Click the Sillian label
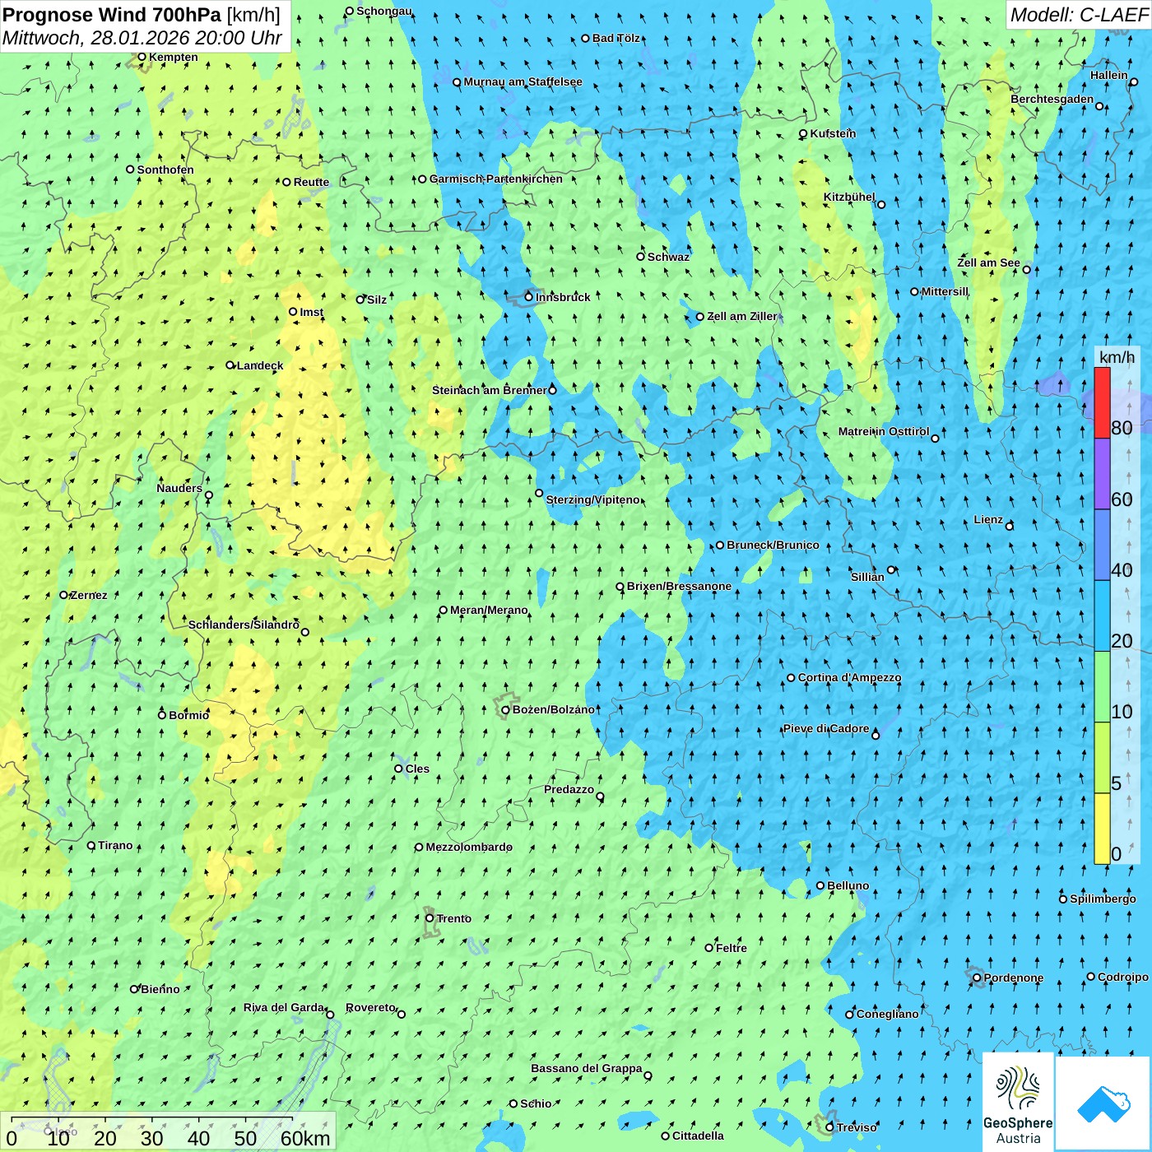This screenshot has width=1152, height=1152. tap(867, 577)
